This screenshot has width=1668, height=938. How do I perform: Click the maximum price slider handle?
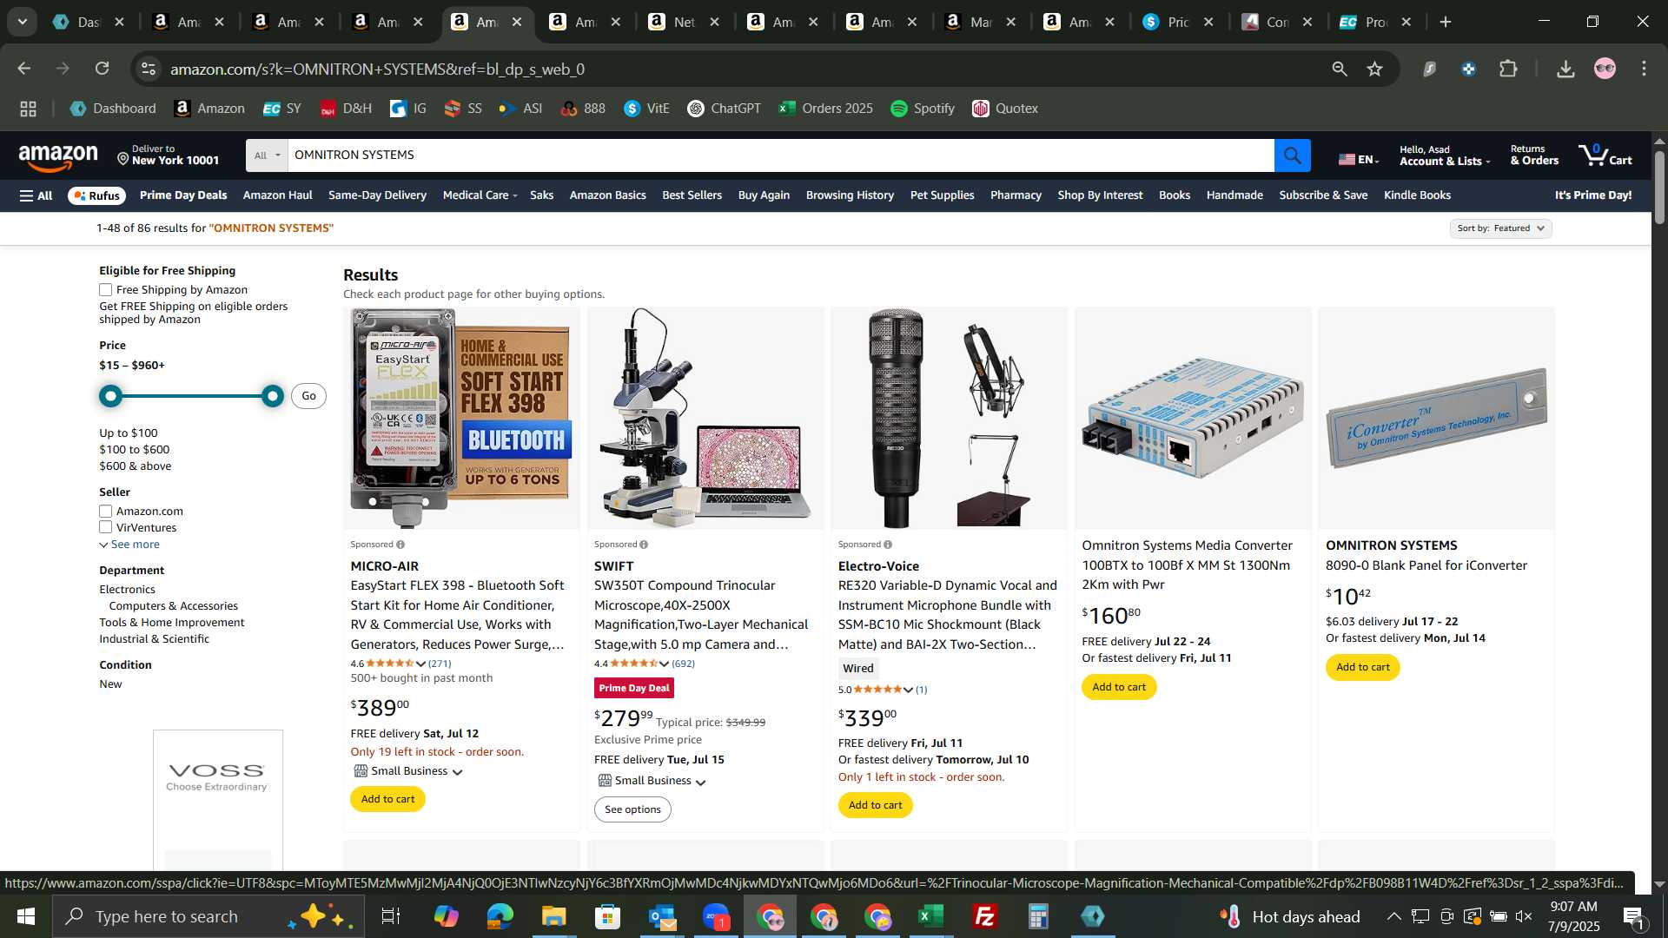tap(273, 396)
